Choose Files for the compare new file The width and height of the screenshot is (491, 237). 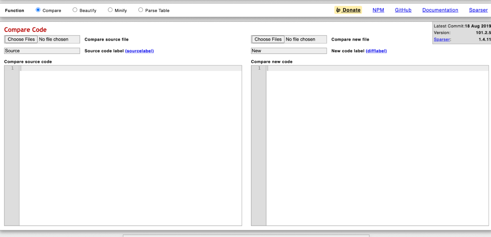pyautogui.click(x=268, y=39)
